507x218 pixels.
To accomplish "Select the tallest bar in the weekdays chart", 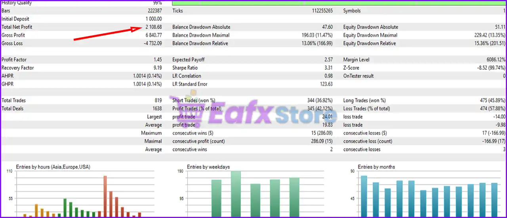I will point(236,194).
